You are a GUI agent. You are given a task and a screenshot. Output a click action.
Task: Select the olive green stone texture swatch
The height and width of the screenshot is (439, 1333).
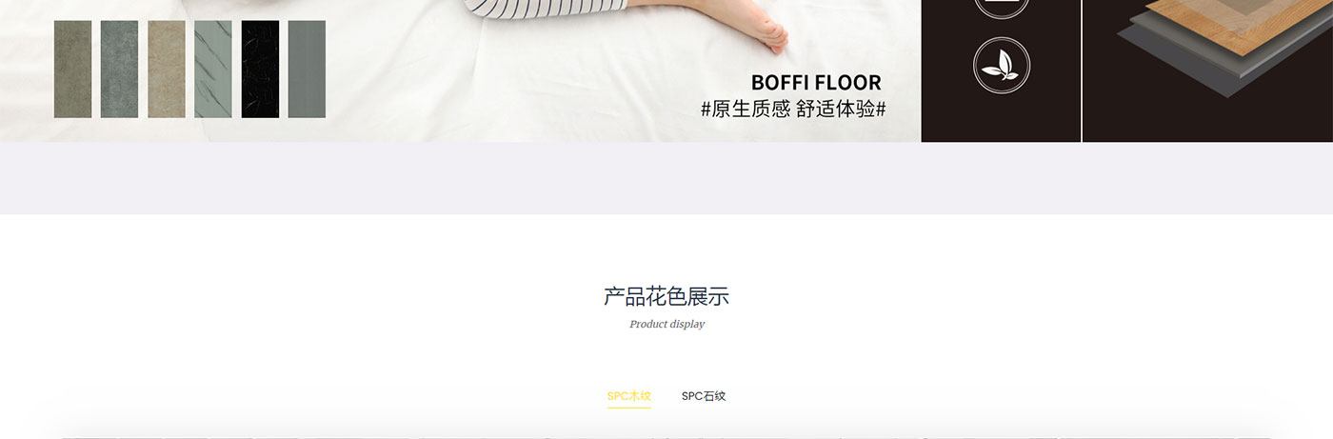[x=72, y=70]
